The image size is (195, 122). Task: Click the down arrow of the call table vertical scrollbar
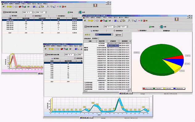point(130,89)
